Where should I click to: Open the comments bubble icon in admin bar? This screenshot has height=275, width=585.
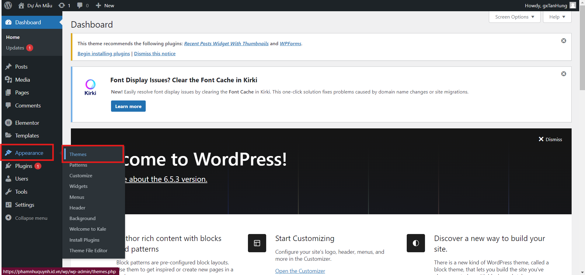pyautogui.click(x=80, y=5)
